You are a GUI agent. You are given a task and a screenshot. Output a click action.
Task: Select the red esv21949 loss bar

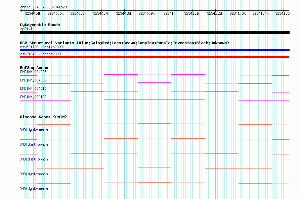pos(155,57)
